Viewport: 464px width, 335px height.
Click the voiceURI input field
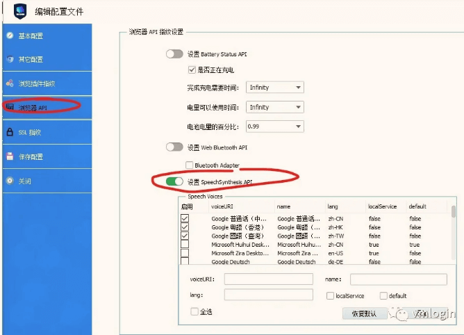(268, 279)
